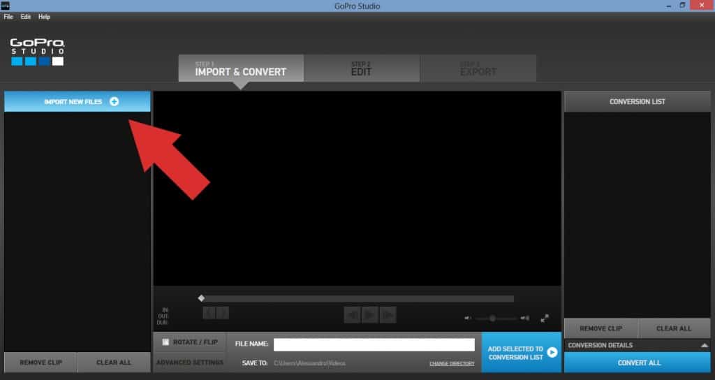Step forward one frame in the player
The image size is (715, 380).
tap(388, 315)
